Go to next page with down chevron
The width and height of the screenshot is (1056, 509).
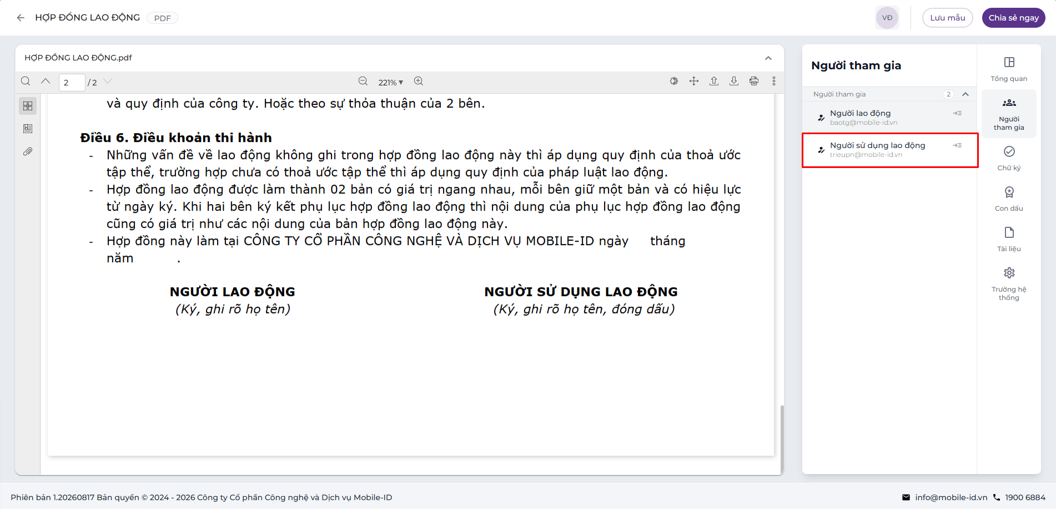pos(108,82)
